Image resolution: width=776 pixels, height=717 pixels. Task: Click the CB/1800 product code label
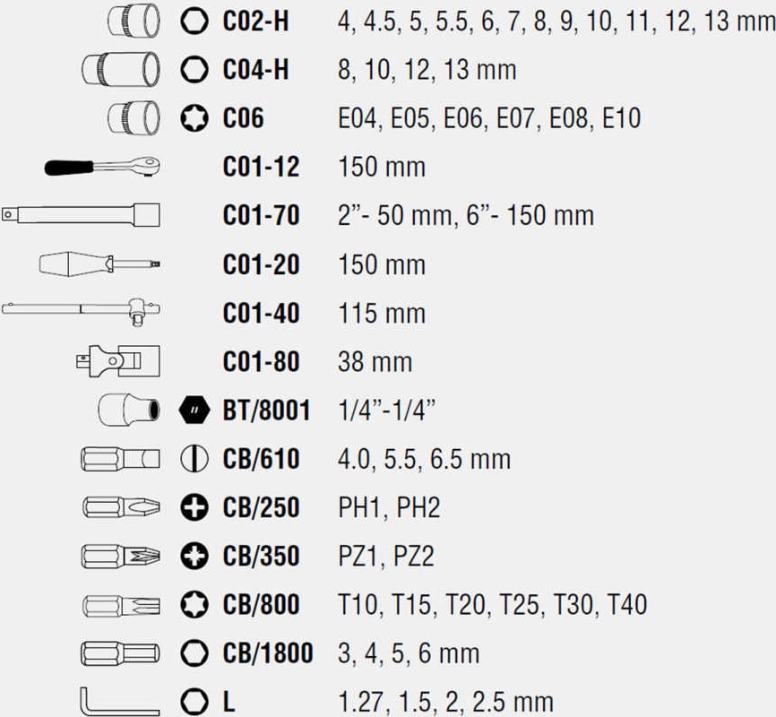tap(268, 653)
